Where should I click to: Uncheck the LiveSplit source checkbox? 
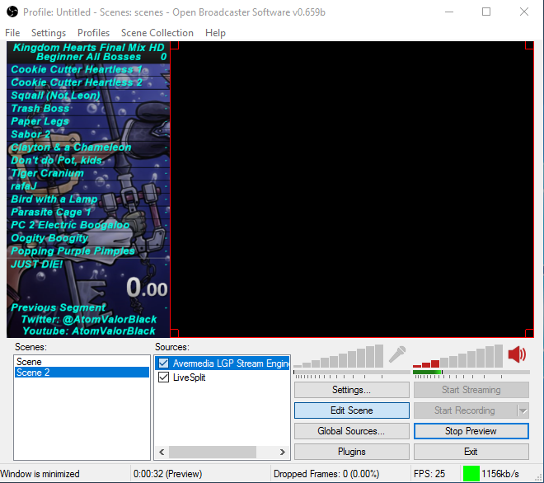point(163,377)
